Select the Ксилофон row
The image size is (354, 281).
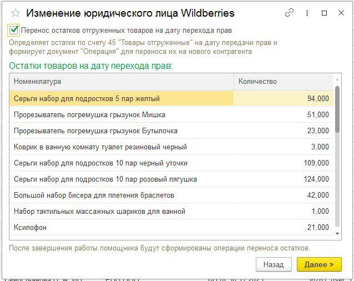[121, 228]
